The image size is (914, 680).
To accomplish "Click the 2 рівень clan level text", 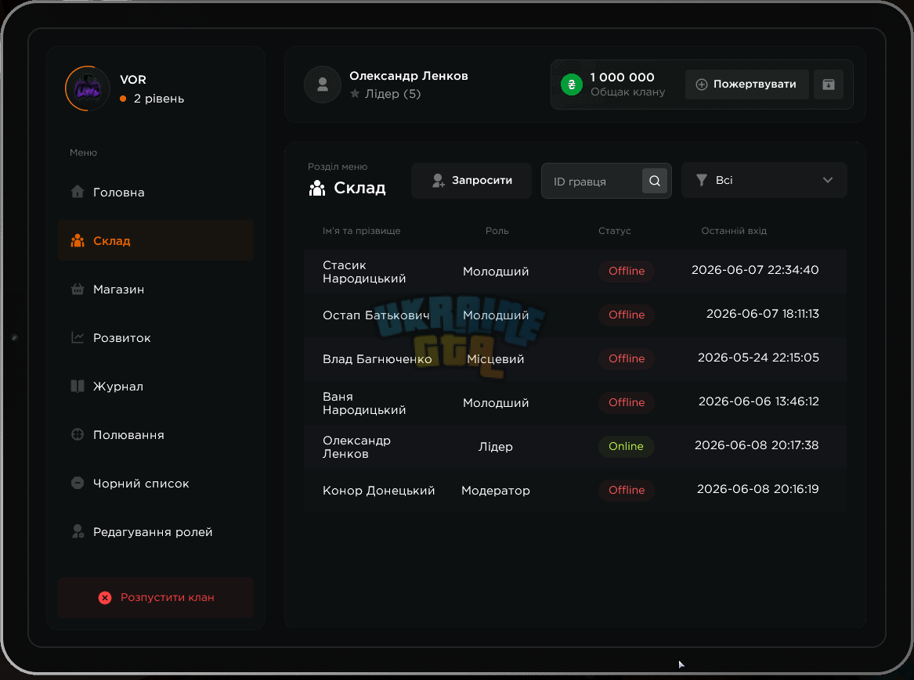I will pyautogui.click(x=158, y=99).
